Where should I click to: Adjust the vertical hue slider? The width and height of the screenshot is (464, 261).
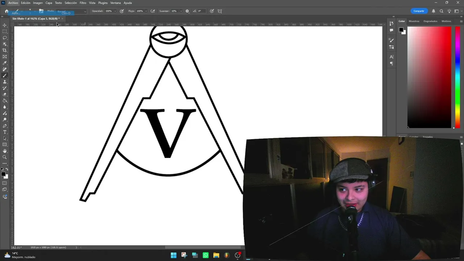pyautogui.click(x=457, y=77)
